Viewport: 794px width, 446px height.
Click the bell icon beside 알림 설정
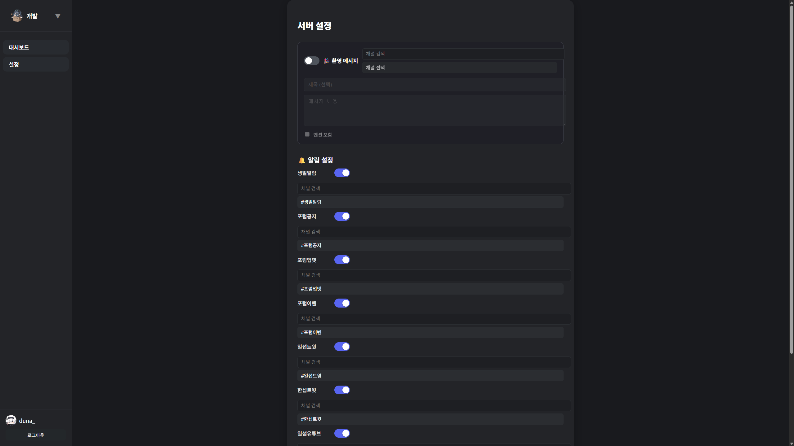(x=301, y=160)
